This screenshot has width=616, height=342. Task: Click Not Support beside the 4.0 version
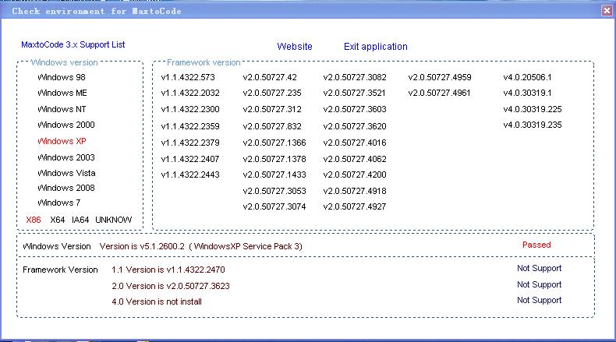pos(539,301)
